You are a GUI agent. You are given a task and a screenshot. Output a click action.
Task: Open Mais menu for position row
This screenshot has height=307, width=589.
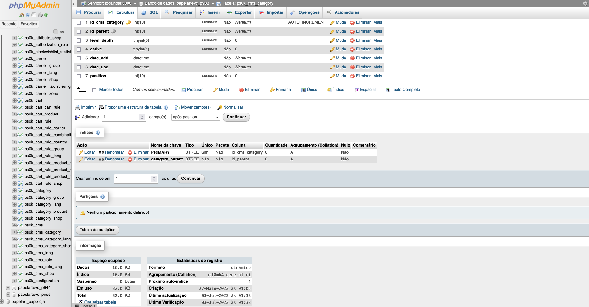[378, 76]
